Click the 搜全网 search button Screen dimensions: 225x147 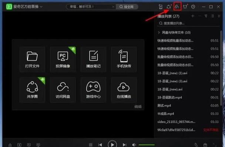coord(127,7)
